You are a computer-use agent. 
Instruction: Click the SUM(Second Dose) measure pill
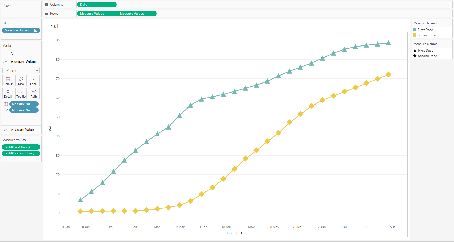click(21, 153)
